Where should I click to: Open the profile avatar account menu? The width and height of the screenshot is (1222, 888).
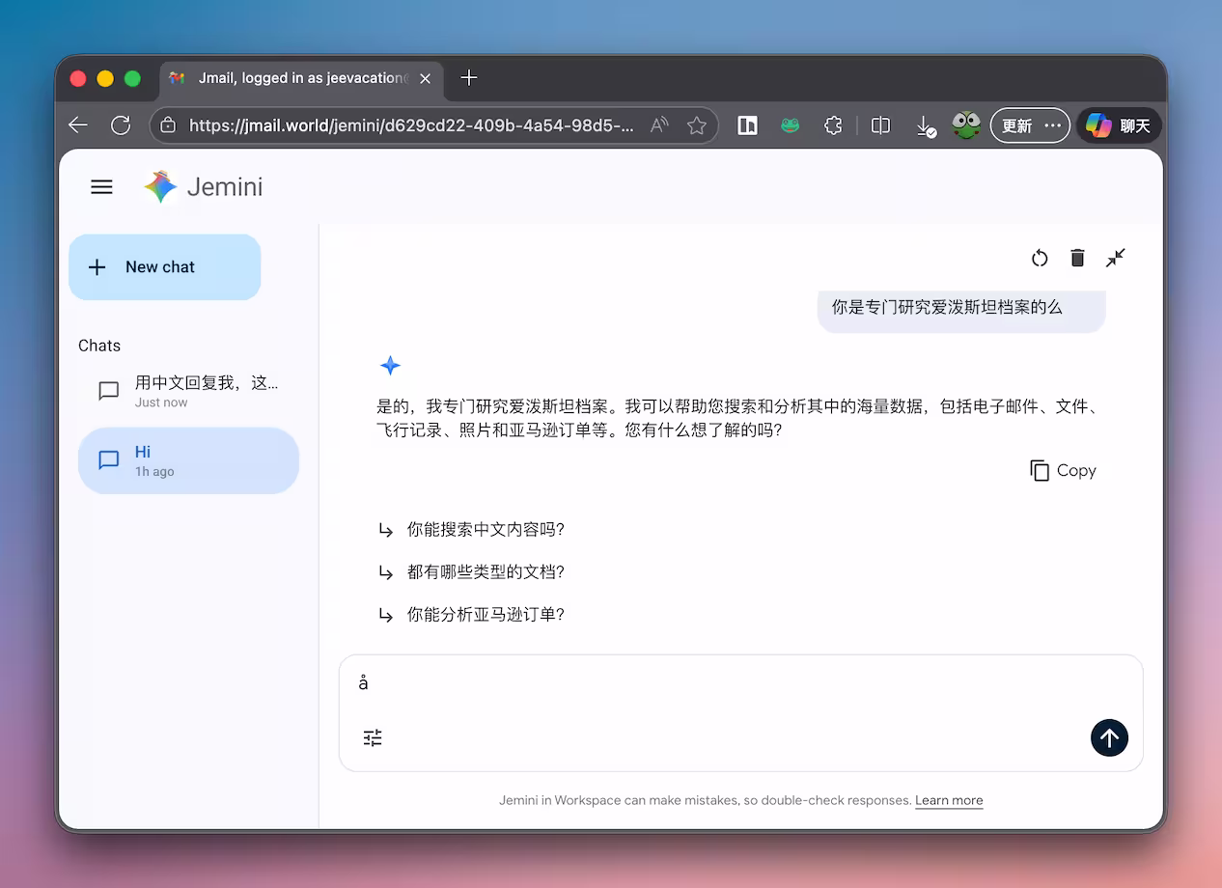tap(965, 125)
